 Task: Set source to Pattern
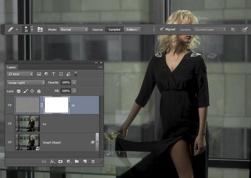(132, 29)
